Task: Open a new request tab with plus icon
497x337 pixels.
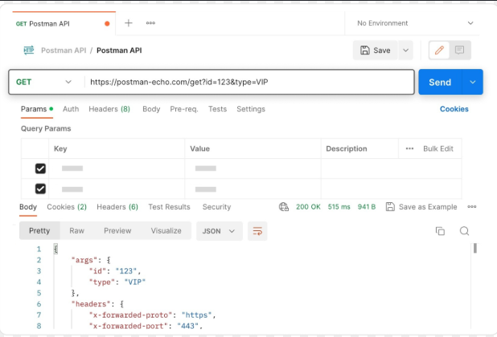Action: pyautogui.click(x=129, y=23)
